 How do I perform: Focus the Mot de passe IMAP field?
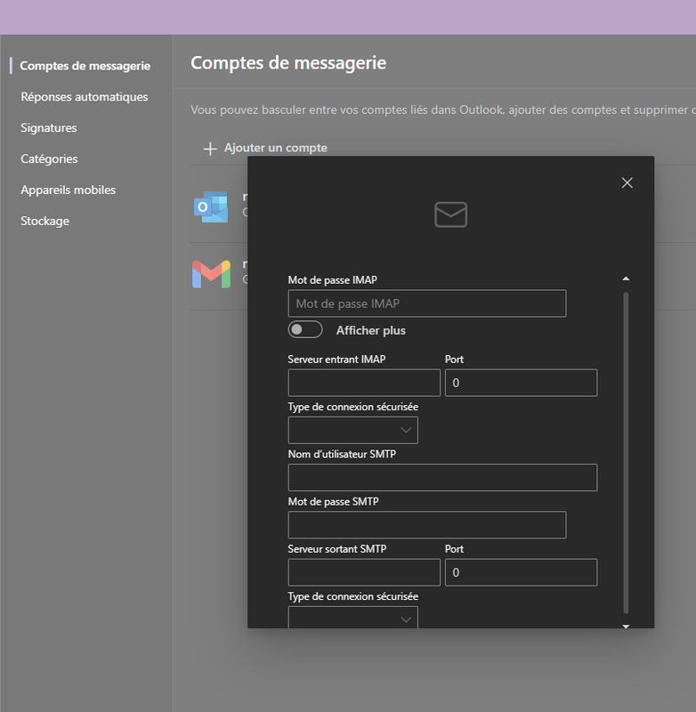coord(427,303)
